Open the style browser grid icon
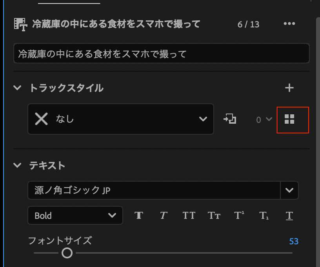Viewport: 320px width, 267px height. [289, 119]
